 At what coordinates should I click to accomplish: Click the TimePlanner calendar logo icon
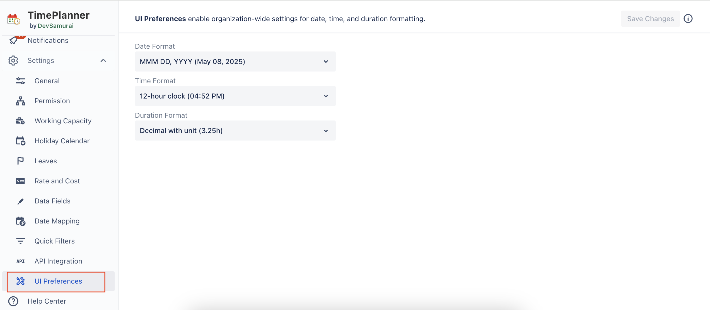pos(14,19)
